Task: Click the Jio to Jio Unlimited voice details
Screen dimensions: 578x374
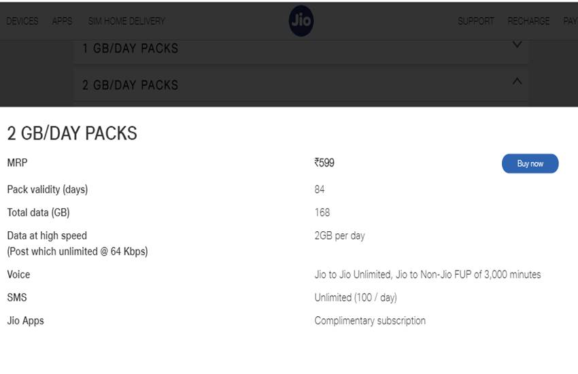Action: pyautogui.click(x=427, y=275)
